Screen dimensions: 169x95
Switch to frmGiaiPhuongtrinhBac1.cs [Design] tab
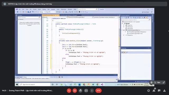(69, 15)
